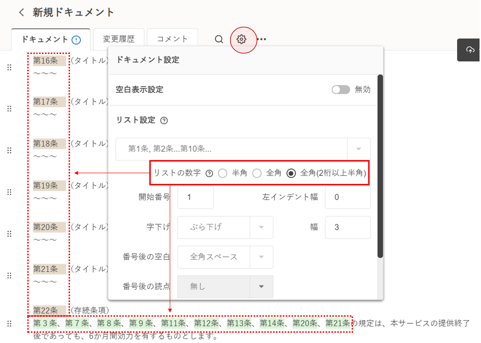Click the settings panel vertical scrollbar
Screen dimensions: 481x343
tap(380, 165)
